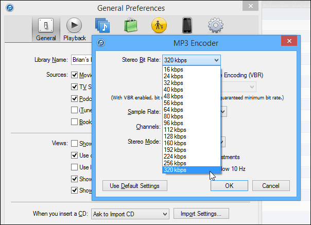
Task: Switch to the Playback preferences tab
Action: 74,29
